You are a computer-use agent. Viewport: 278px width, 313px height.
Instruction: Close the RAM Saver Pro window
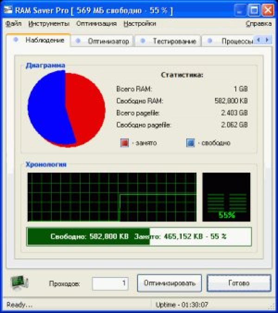coord(268,10)
